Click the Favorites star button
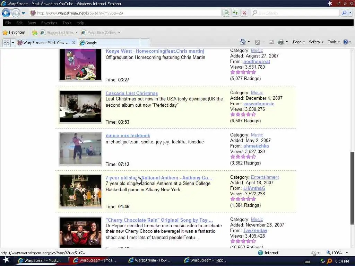 click(x=14, y=32)
